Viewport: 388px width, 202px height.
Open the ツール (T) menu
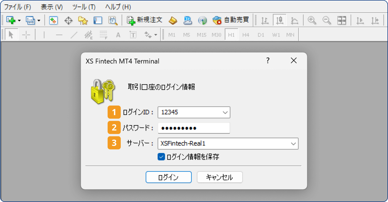pyautogui.click(x=84, y=7)
